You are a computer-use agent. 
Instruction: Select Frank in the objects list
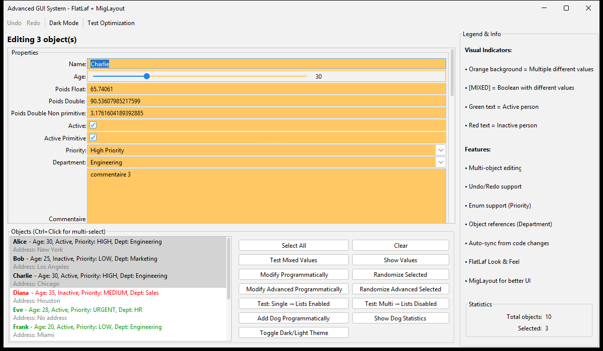click(x=119, y=331)
